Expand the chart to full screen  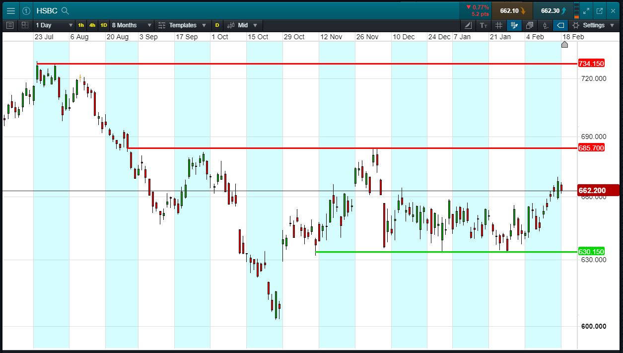[586, 11]
